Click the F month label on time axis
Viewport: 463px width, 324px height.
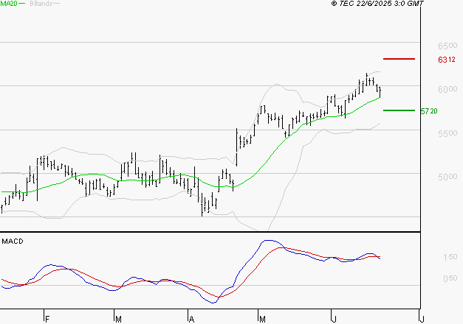click(x=47, y=319)
